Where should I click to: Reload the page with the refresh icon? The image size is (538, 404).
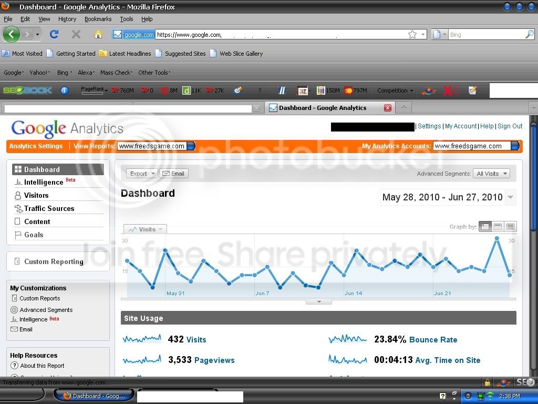(x=54, y=34)
